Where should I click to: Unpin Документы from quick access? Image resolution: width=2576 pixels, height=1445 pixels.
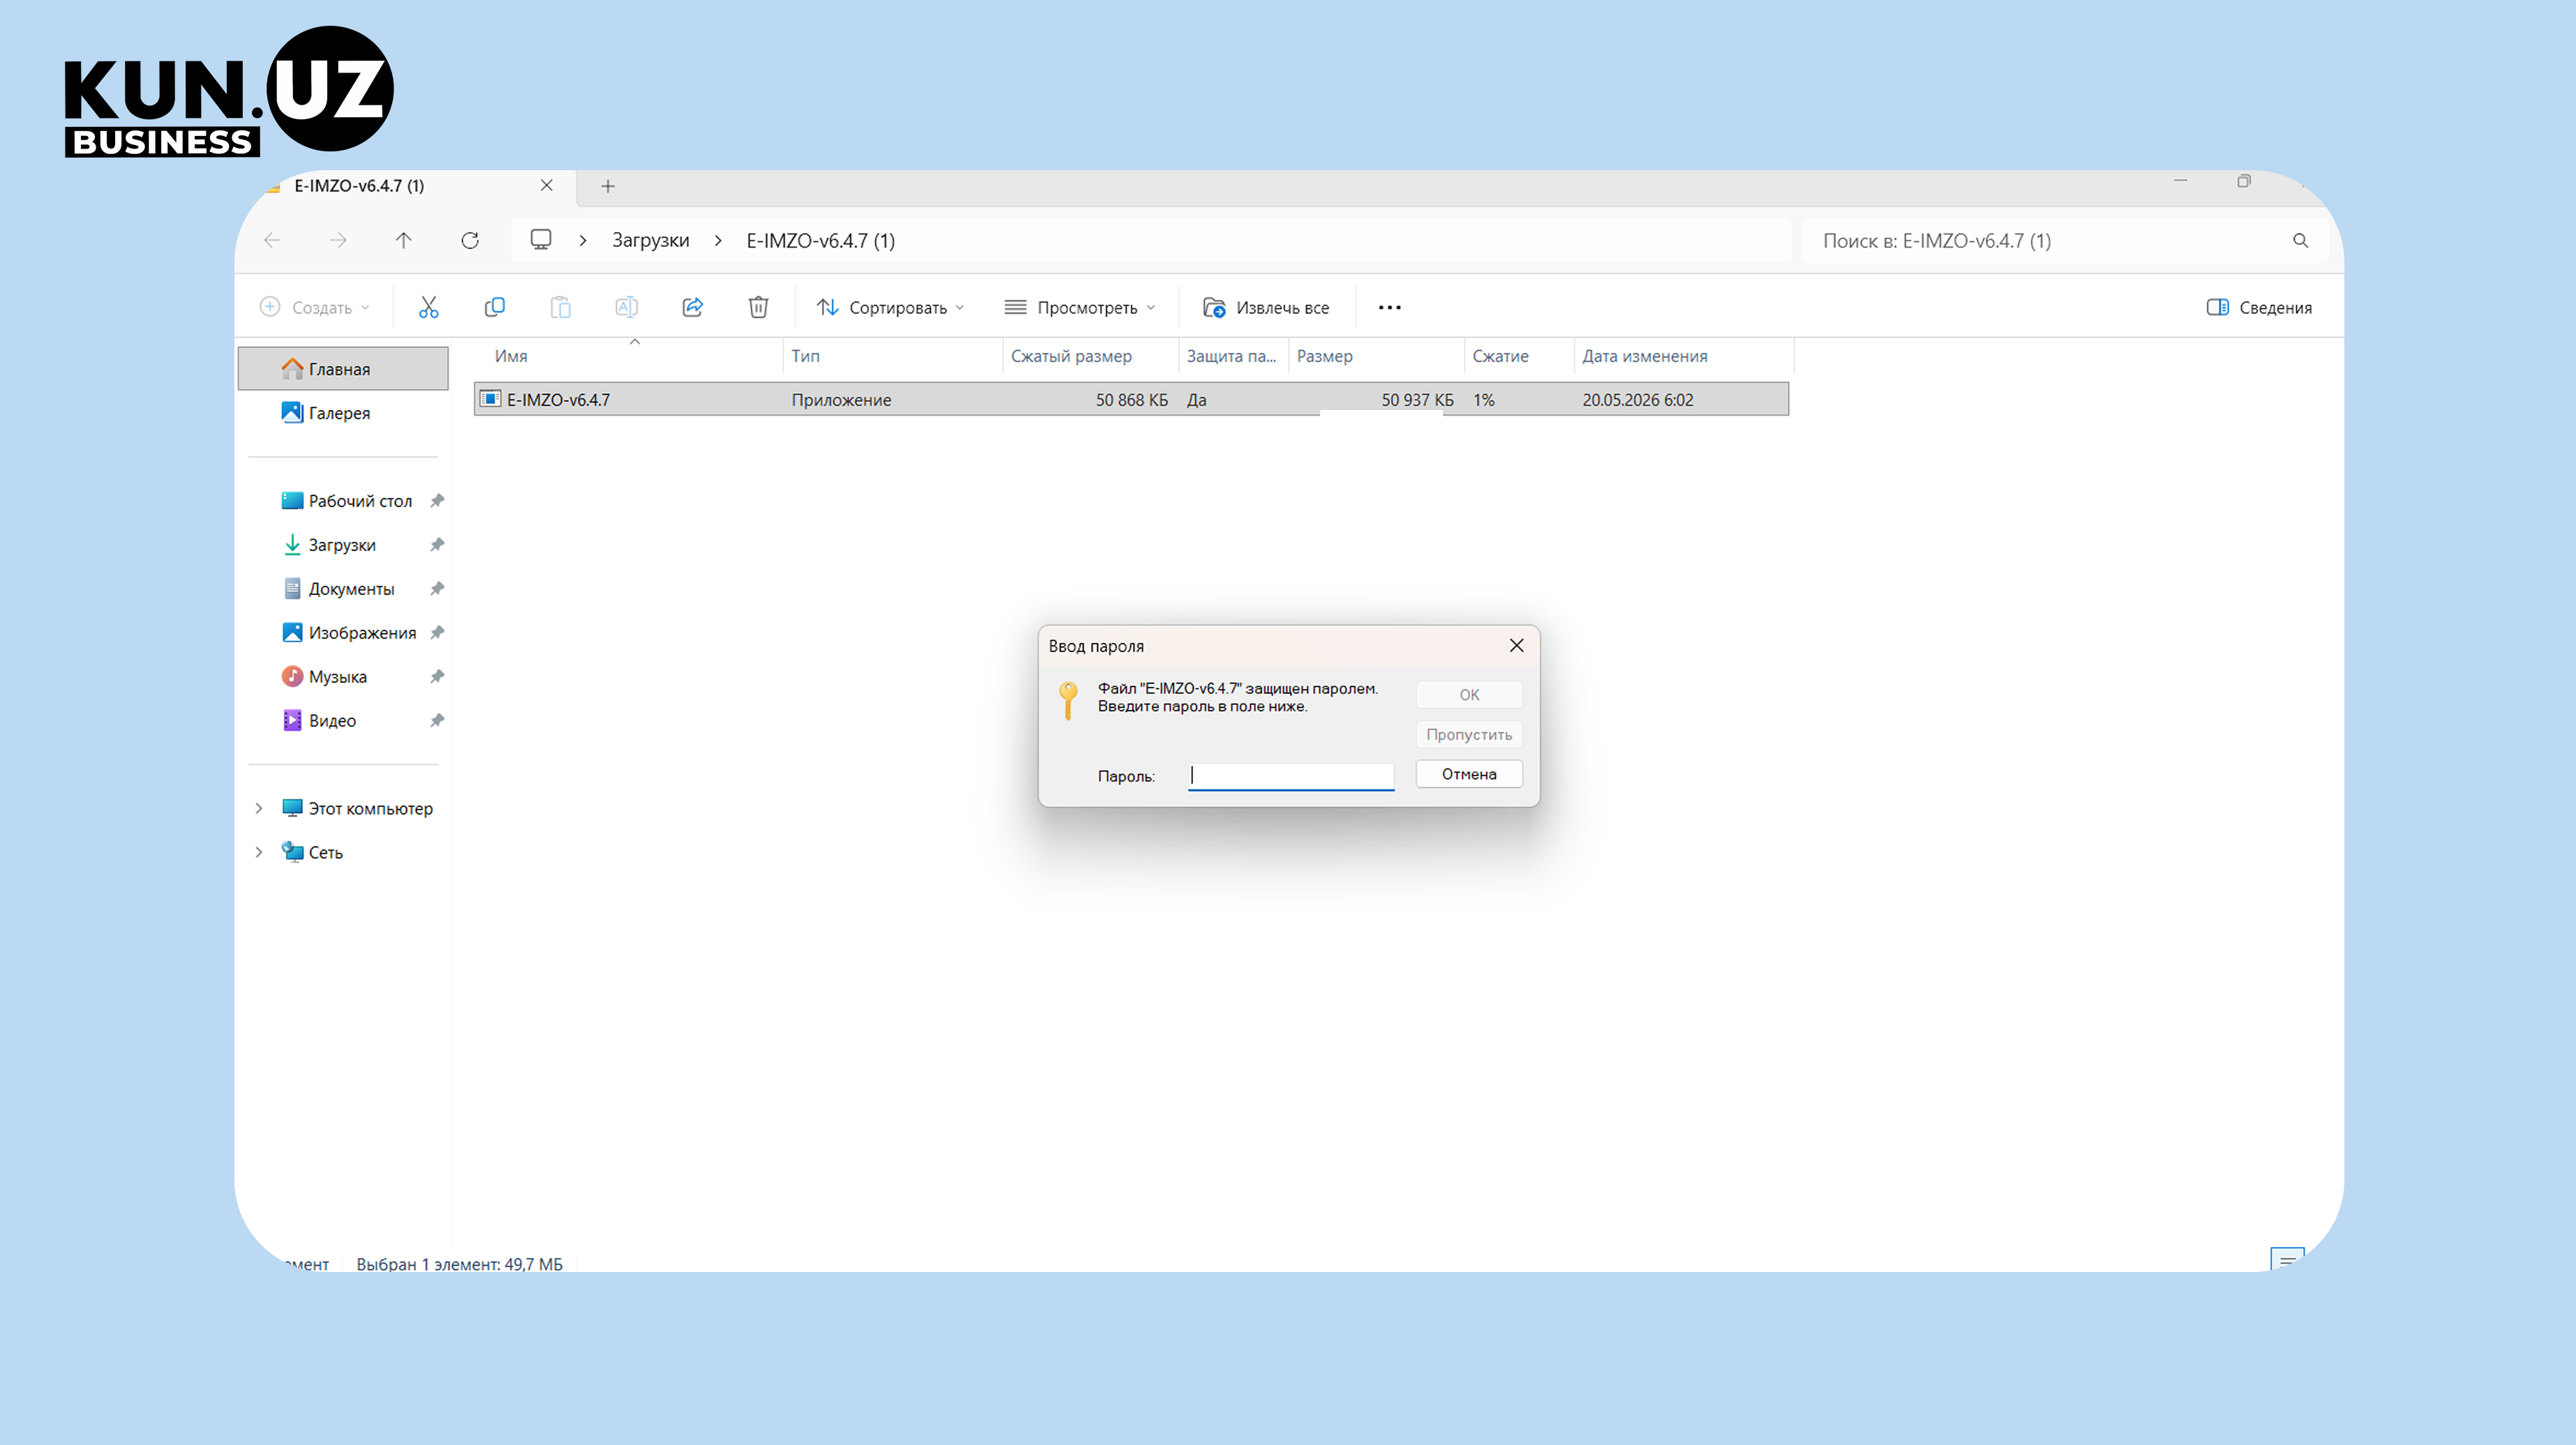[x=437, y=589]
